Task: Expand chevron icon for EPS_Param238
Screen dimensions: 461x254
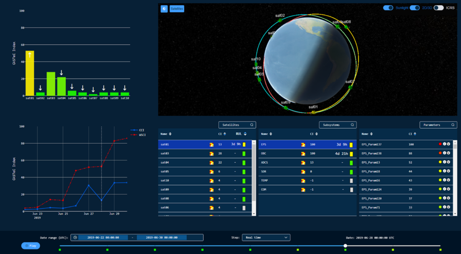Action: (x=448, y=153)
